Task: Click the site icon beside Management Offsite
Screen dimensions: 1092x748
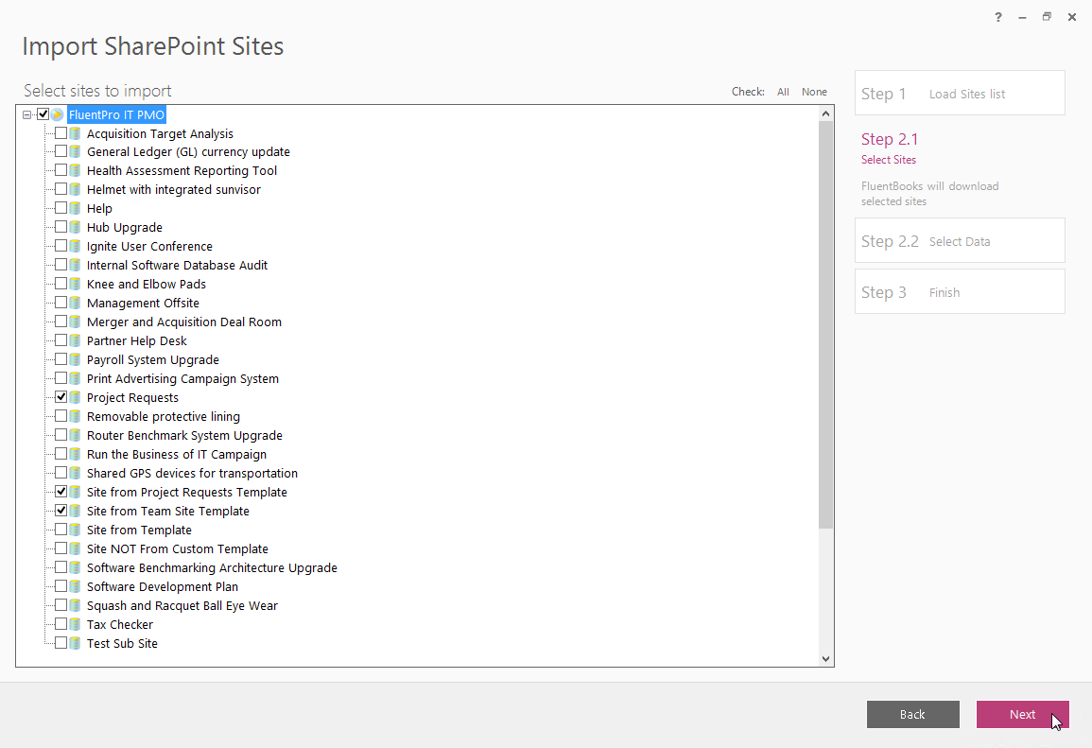Action: click(x=76, y=303)
